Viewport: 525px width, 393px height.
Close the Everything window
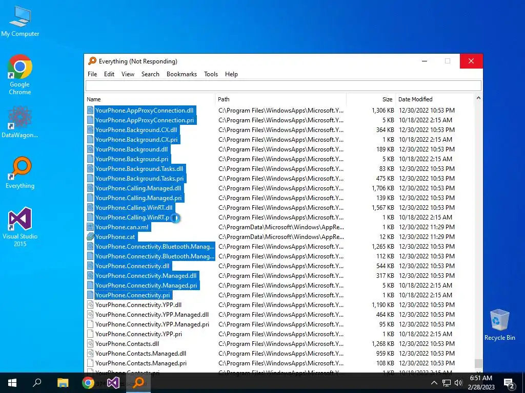pos(471,61)
